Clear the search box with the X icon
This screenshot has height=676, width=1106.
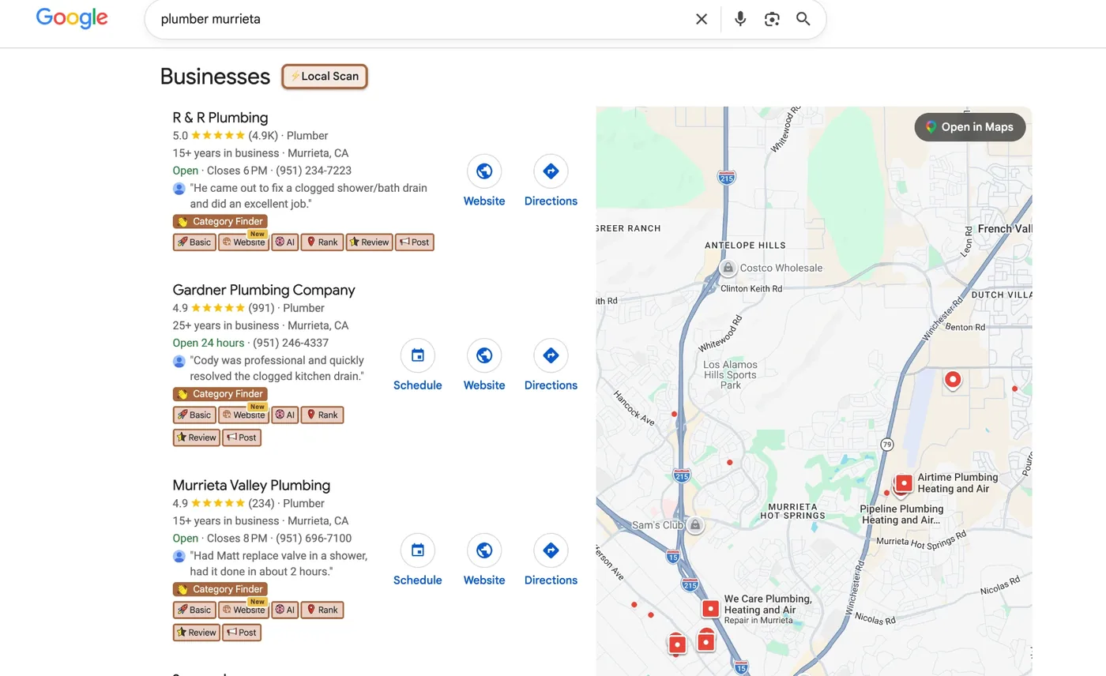point(702,19)
